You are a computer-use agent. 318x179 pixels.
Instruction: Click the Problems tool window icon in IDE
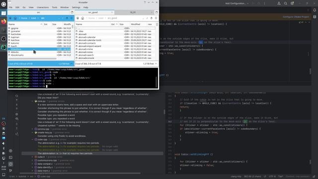point(10,164)
